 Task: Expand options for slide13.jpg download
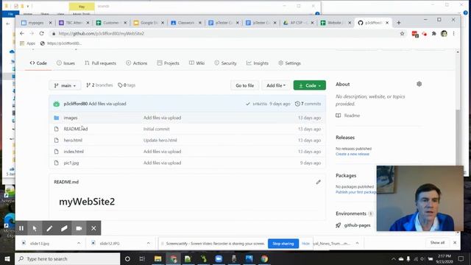tap(79, 243)
